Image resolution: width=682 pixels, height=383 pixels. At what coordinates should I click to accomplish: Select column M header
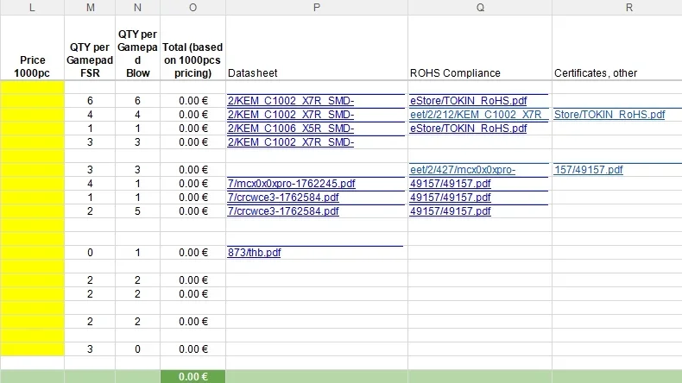(x=90, y=8)
